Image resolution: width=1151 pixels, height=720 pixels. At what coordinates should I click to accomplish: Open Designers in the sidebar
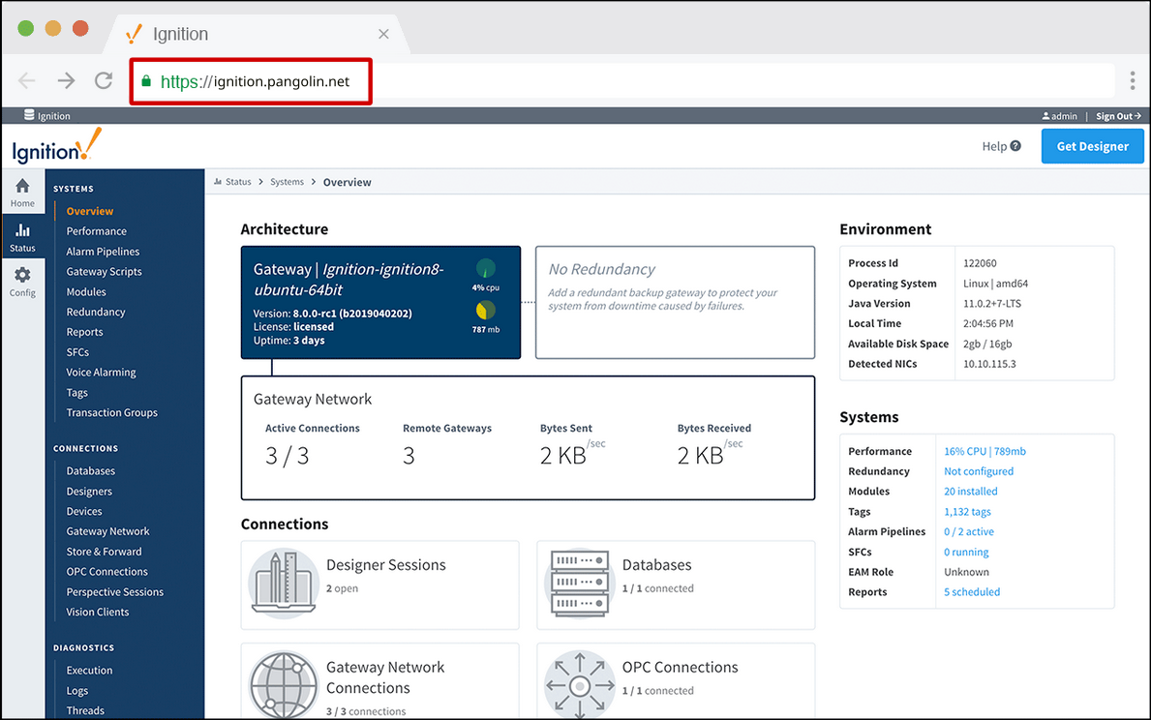(x=89, y=491)
